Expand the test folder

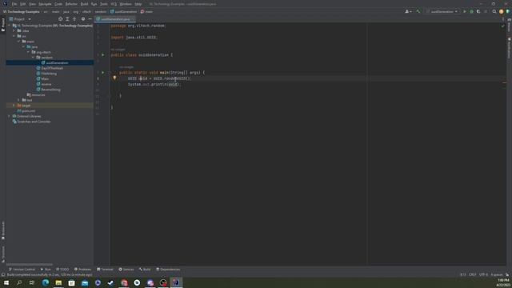(x=19, y=100)
